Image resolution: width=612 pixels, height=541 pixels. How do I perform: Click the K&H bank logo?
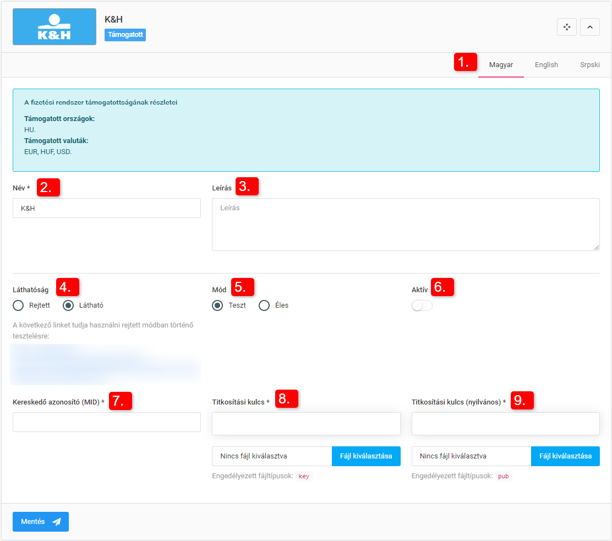54,27
